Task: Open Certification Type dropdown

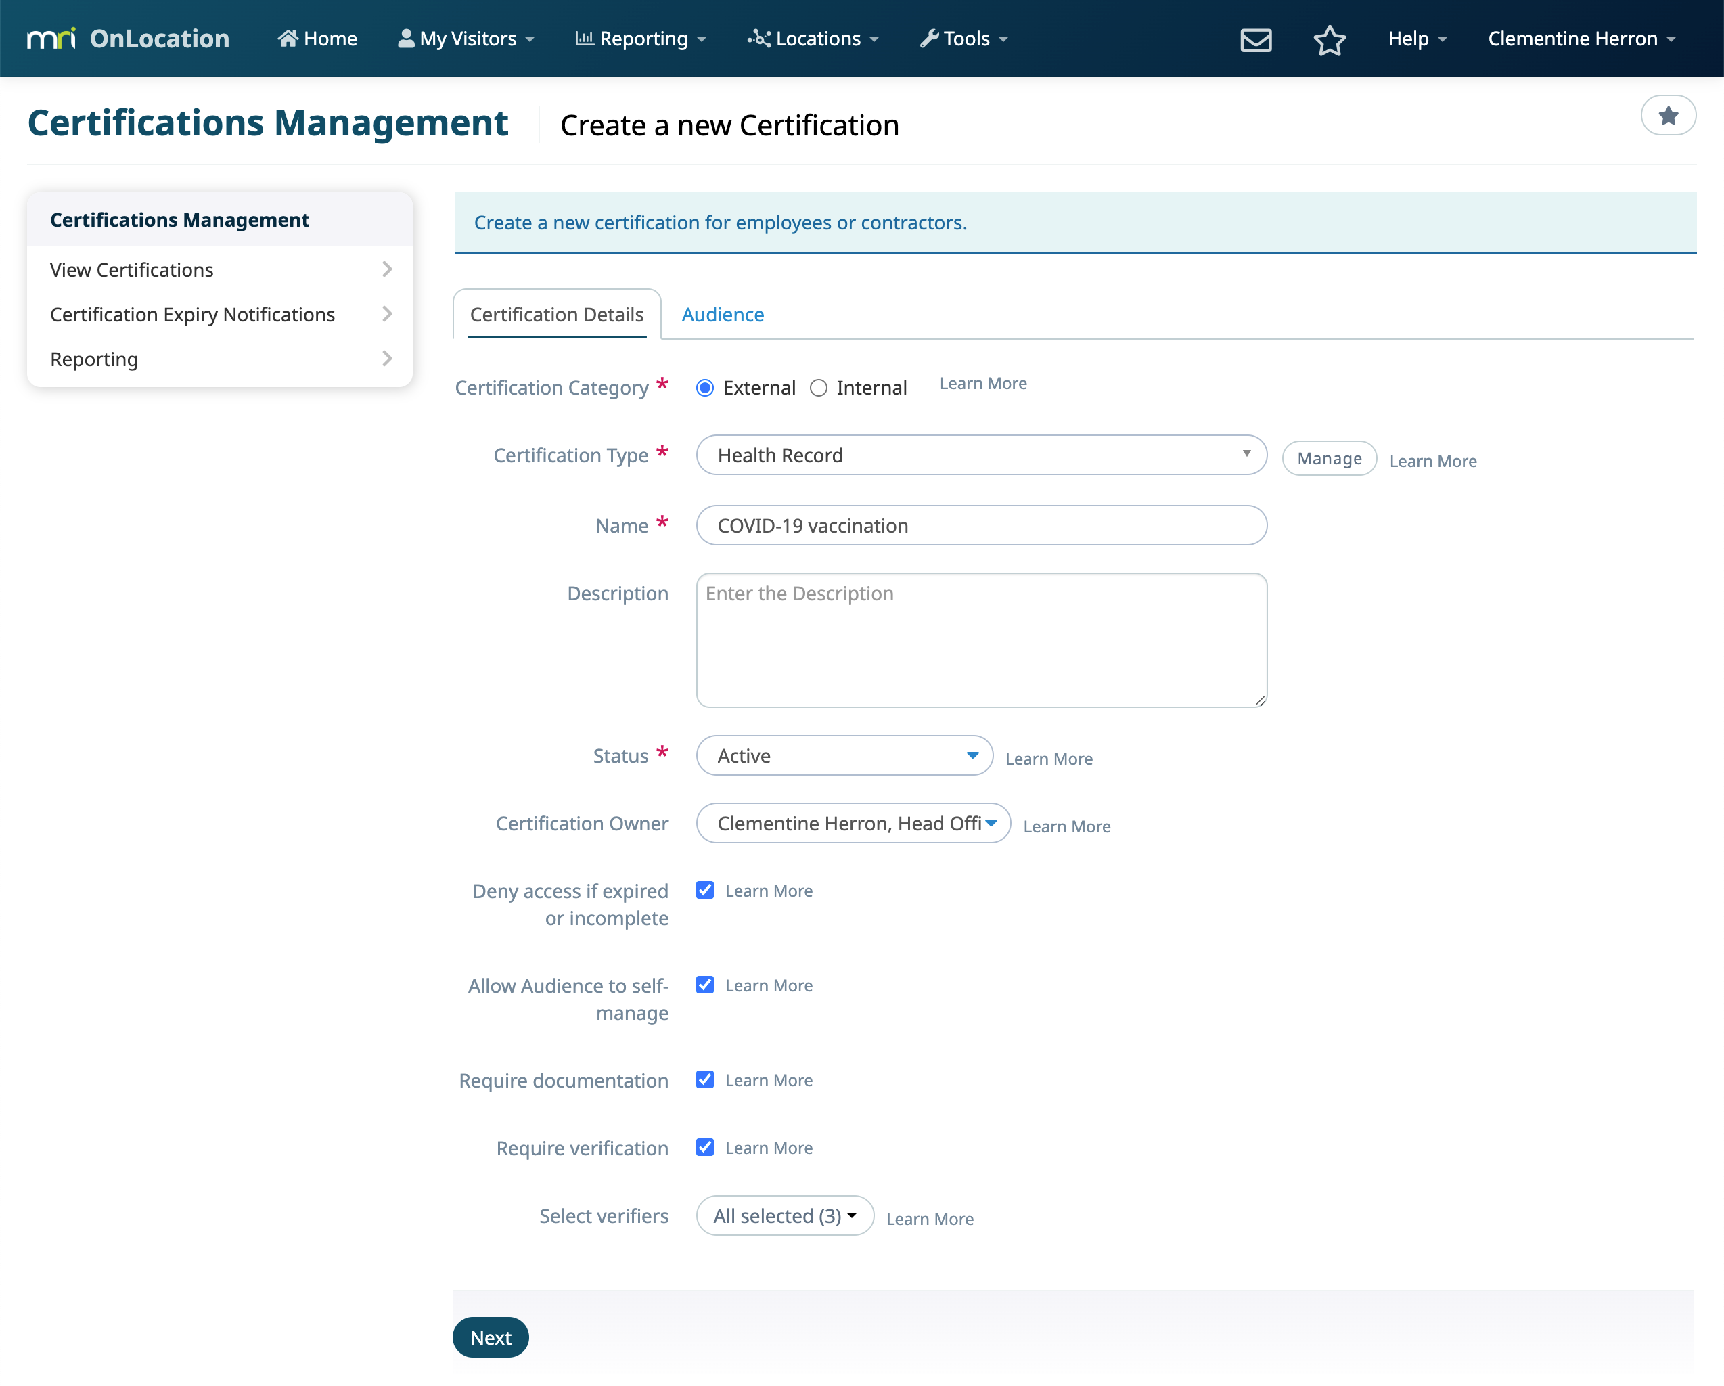Action: point(981,455)
